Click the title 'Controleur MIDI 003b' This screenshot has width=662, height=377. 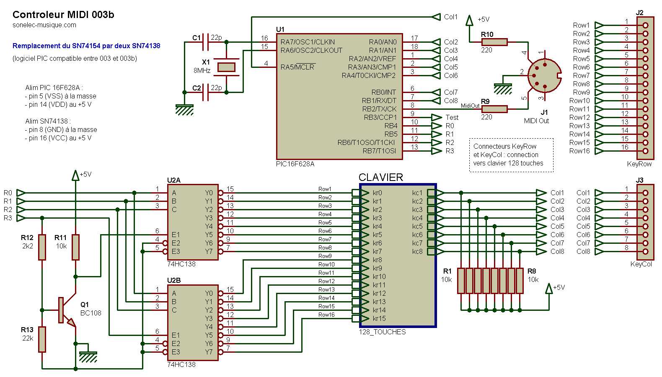pos(63,15)
